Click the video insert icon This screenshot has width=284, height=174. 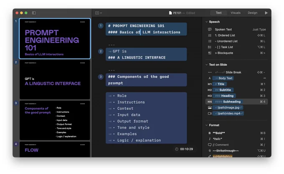click(210, 113)
